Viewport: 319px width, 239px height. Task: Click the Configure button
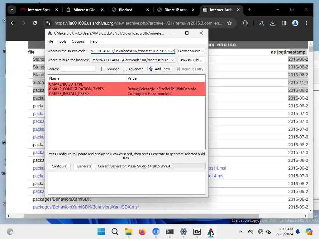(x=59, y=166)
